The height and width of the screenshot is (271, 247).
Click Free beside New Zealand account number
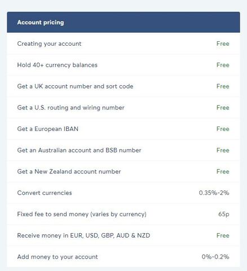coord(223,172)
